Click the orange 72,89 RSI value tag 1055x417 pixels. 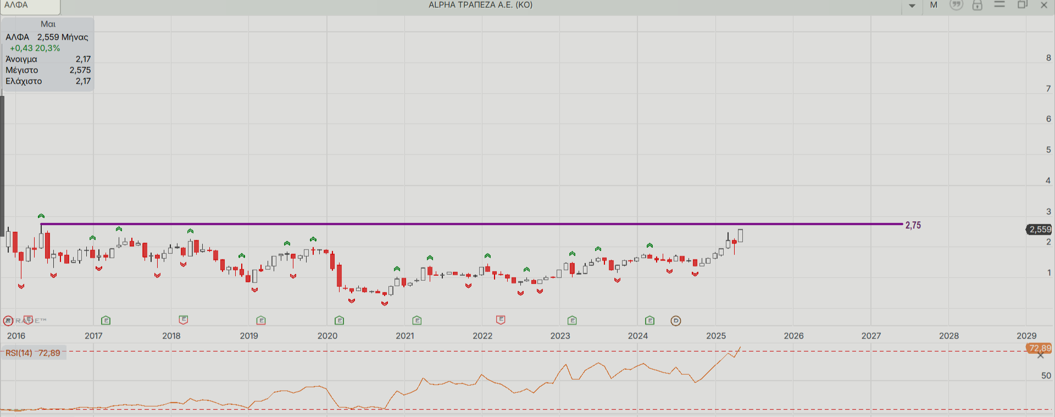(x=1040, y=348)
